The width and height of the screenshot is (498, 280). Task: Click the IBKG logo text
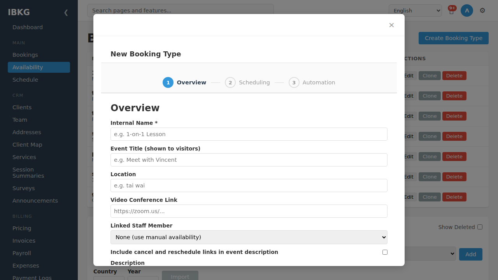(x=19, y=12)
